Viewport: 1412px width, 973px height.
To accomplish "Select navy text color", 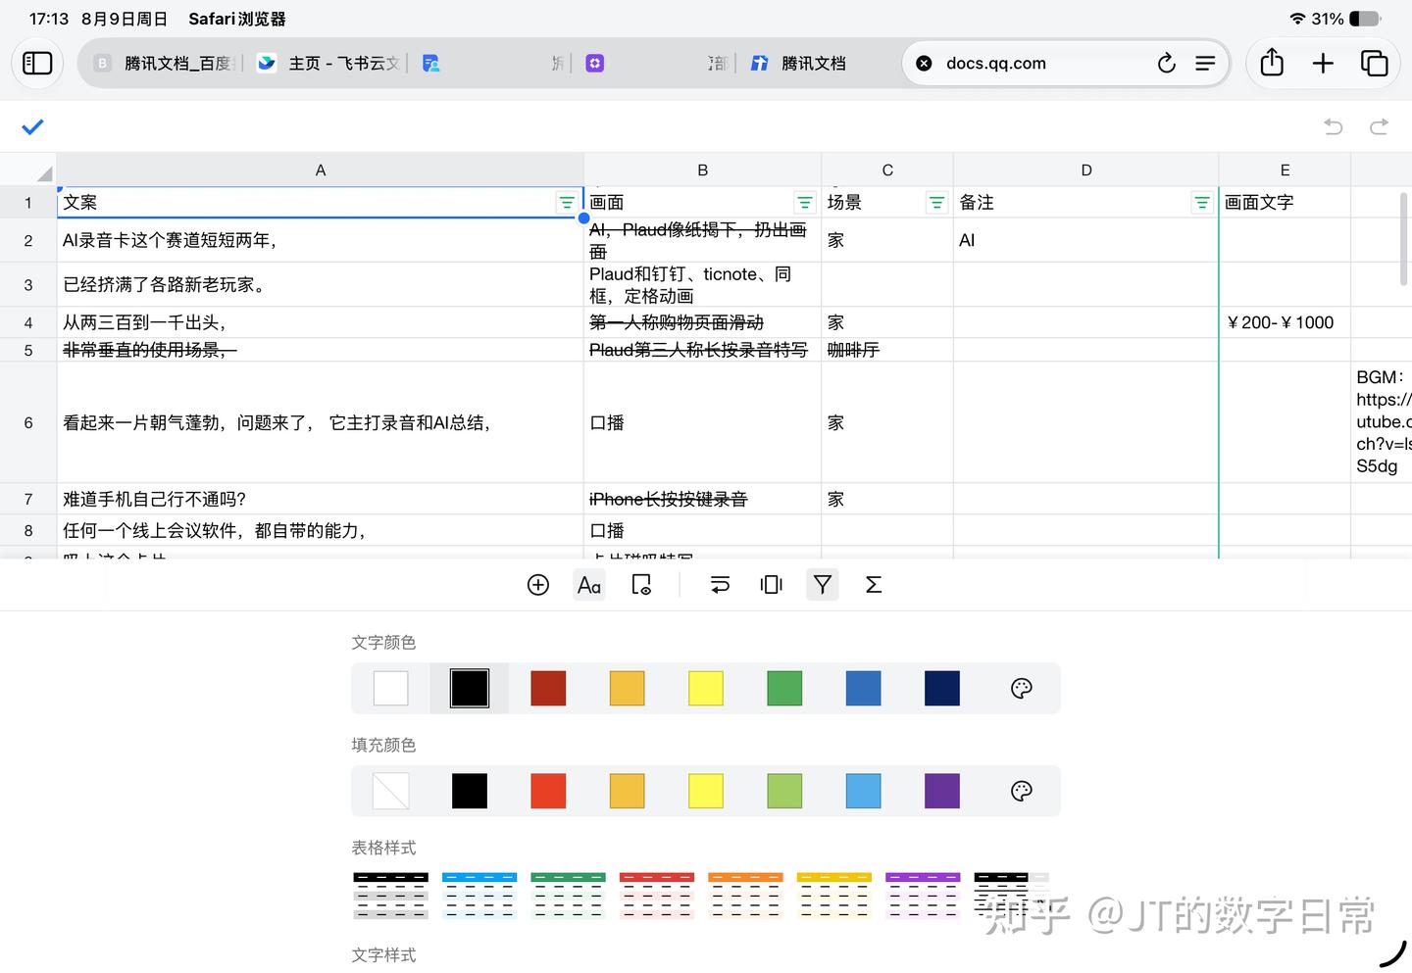I will point(942,688).
